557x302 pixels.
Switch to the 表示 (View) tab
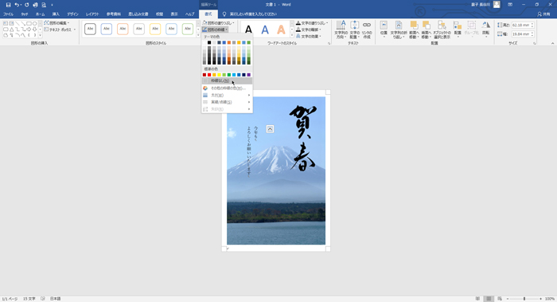174,14
